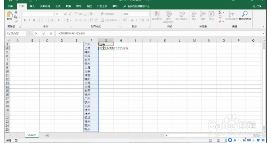The height and width of the screenshot is (143, 271).
Task: Click the Borders icon in the font group
Action: 43,20
